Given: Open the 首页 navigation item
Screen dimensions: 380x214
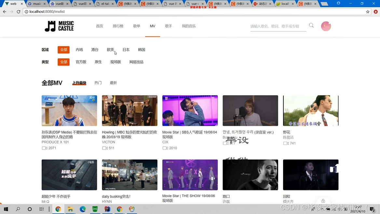Looking at the screenshot, I should [100, 26].
